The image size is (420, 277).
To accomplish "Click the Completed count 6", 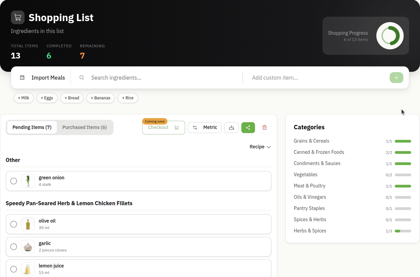I will (49, 56).
